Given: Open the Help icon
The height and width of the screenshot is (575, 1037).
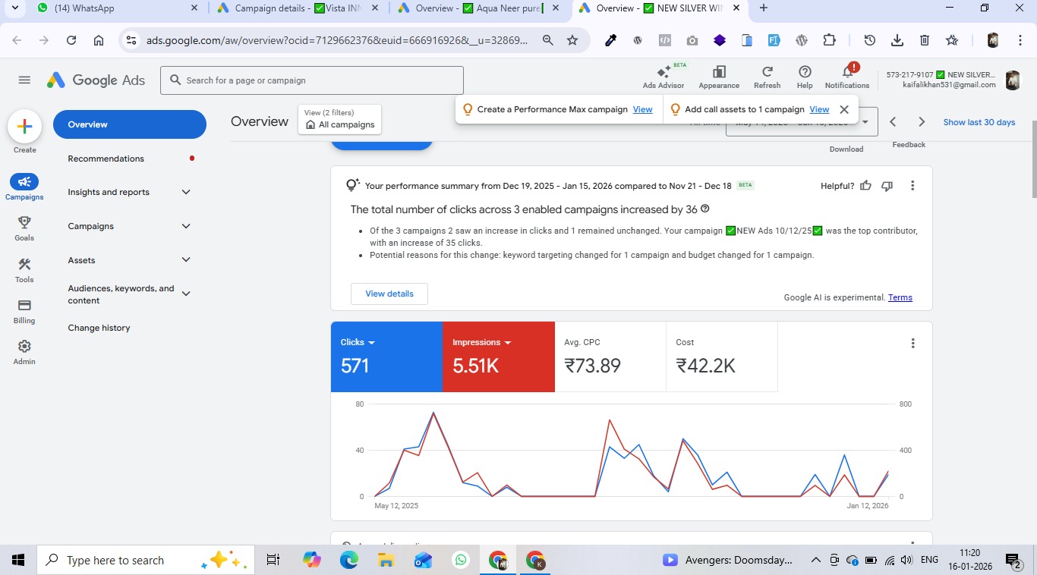Looking at the screenshot, I should [x=805, y=73].
